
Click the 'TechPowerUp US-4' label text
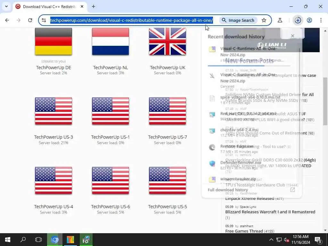click(53, 207)
